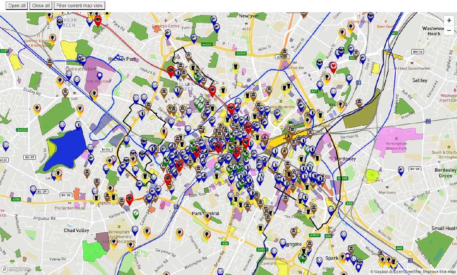
Task: Click the red heart marker near Saltley
Action: click(x=333, y=67)
